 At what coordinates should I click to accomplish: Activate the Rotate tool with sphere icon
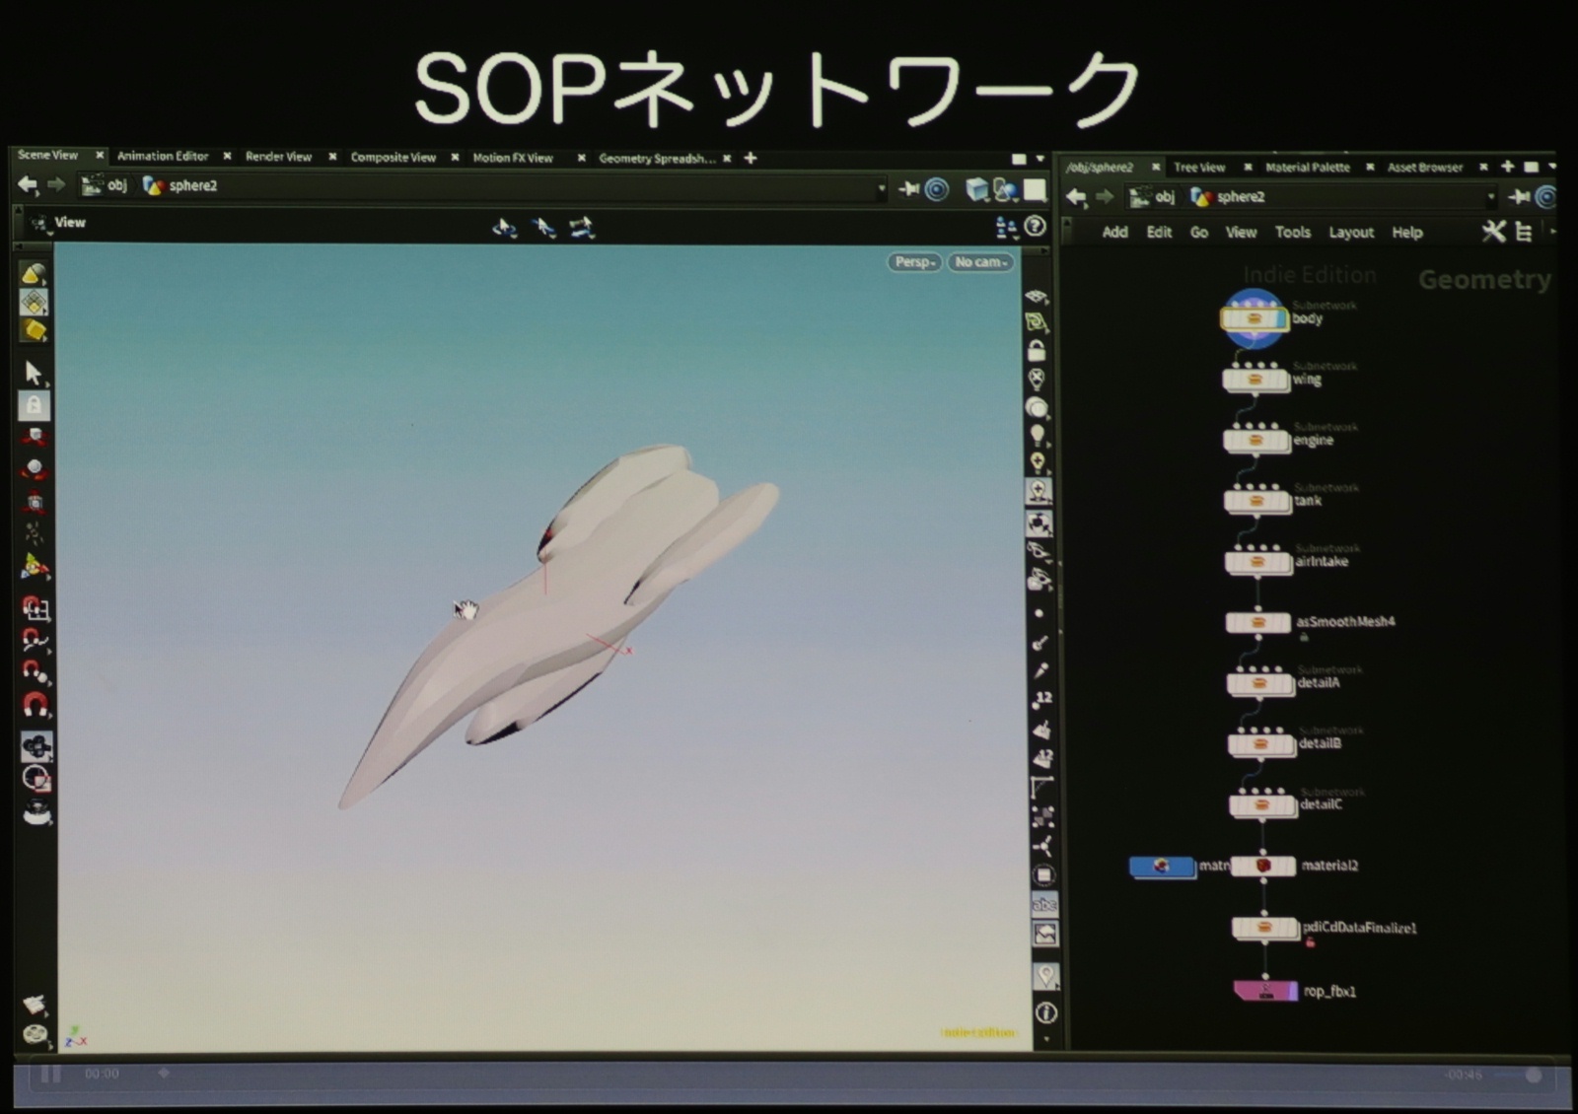tap(35, 470)
